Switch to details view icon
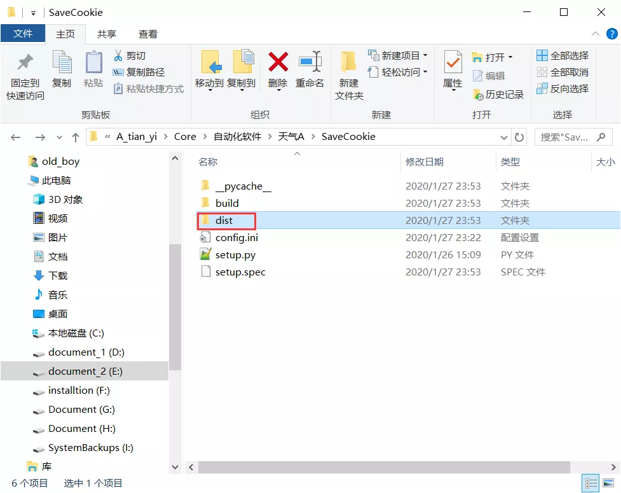The width and height of the screenshot is (621, 493). 591,483
